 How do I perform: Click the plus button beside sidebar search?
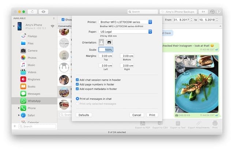(15, 126)
